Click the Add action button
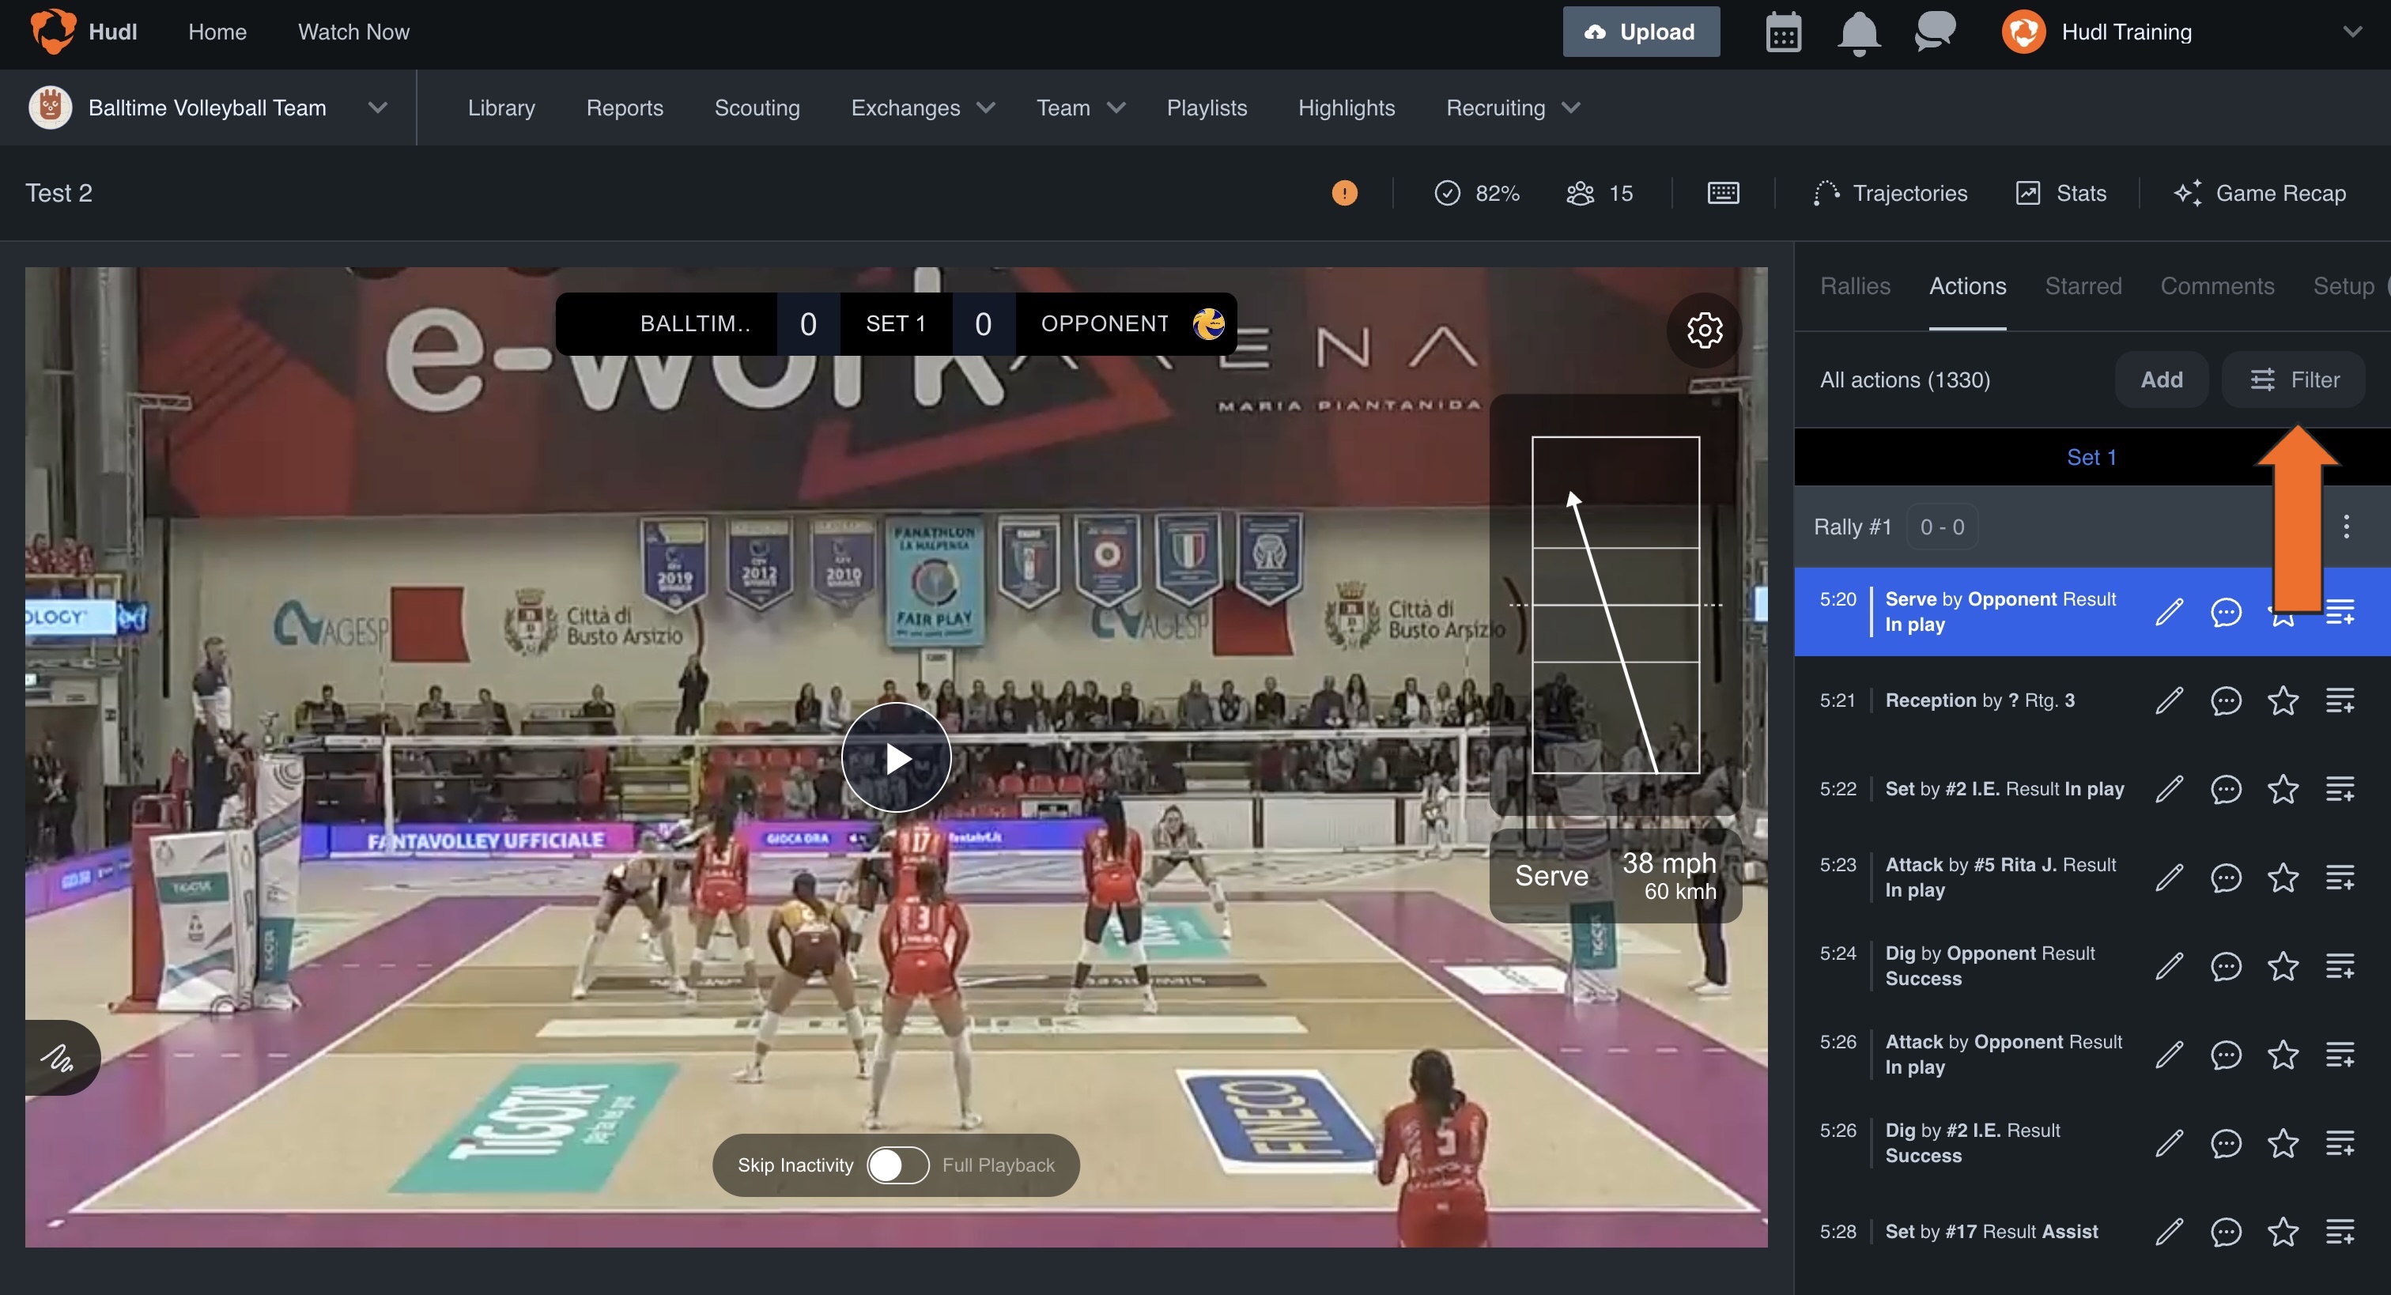The image size is (2391, 1295). click(x=2161, y=379)
